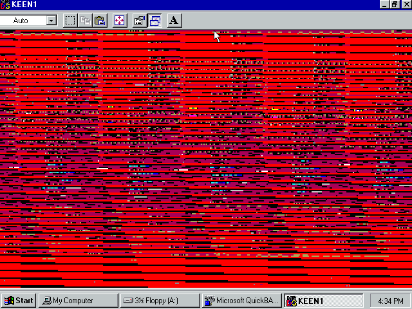Click the Paste clipboard toolbar icon

point(100,21)
